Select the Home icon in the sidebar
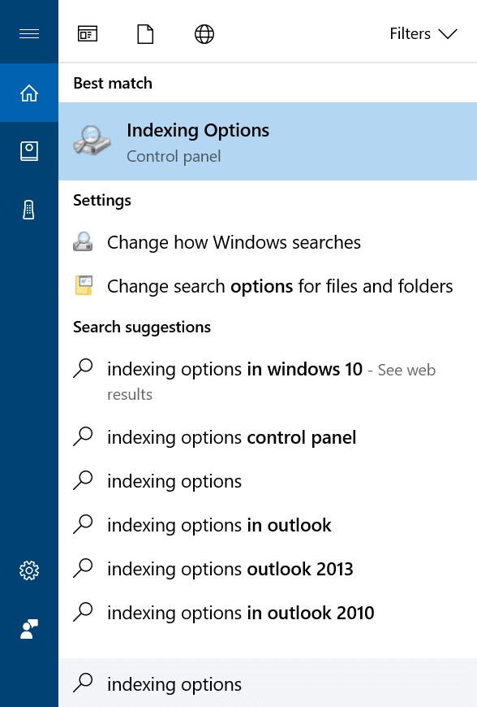Screen dimensions: 477x707 pos(29,93)
